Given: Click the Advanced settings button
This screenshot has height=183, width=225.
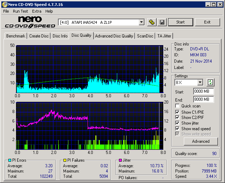Looking at the screenshot, I should [201, 141].
